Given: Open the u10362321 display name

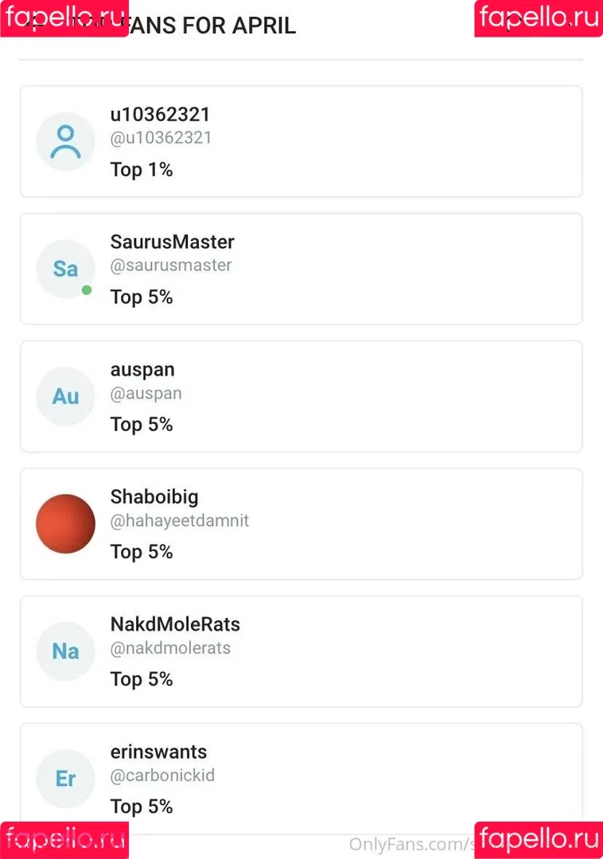Looking at the screenshot, I should click(160, 115).
